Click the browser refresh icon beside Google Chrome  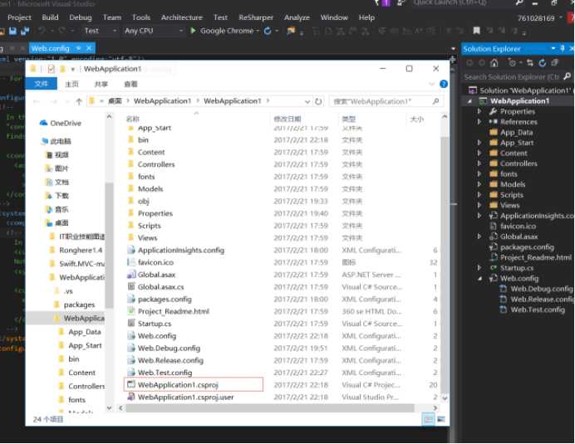(x=268, y=31)
